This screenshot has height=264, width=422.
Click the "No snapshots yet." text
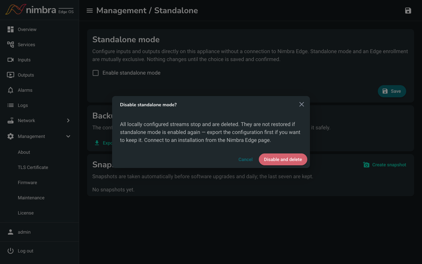(113, 189)
